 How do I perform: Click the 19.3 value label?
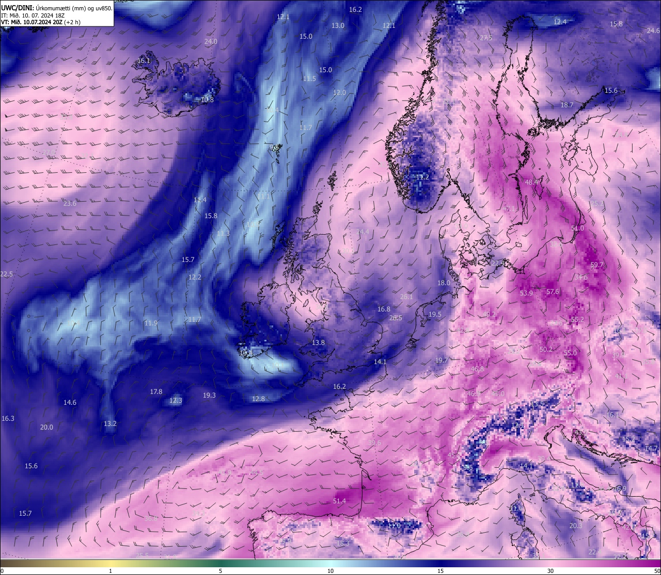point(209,395)
